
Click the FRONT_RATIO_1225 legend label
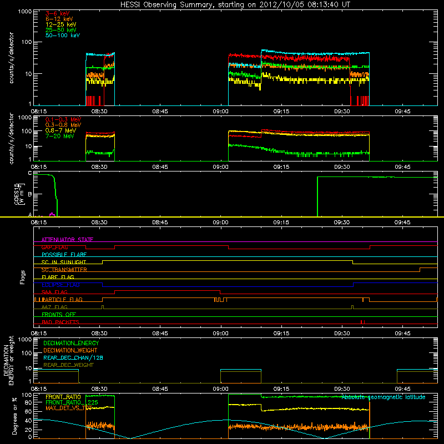[72, 402]
